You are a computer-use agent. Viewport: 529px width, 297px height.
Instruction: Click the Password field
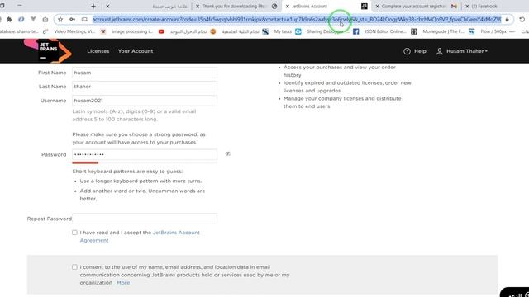click(145, 154)
